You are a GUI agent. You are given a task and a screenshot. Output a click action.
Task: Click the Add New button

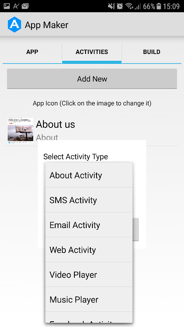click(92, 79)
